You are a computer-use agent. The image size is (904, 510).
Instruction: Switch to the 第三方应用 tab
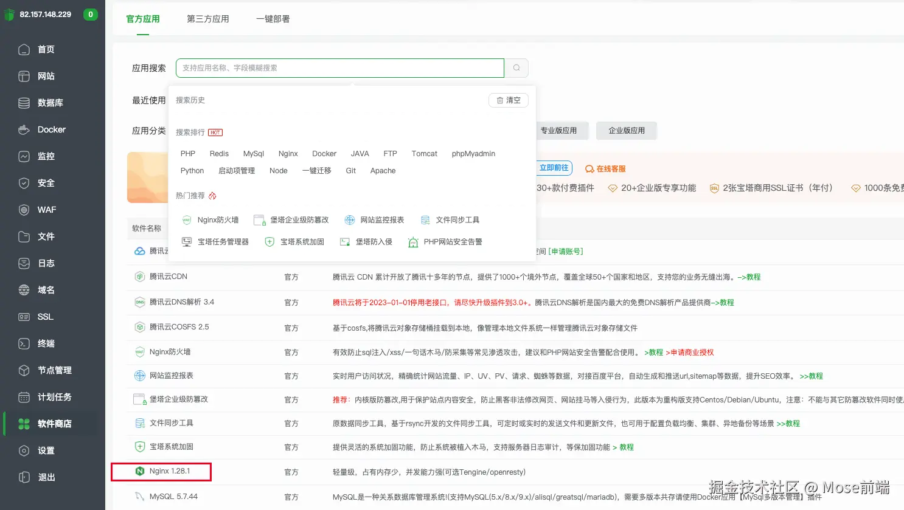208,19
